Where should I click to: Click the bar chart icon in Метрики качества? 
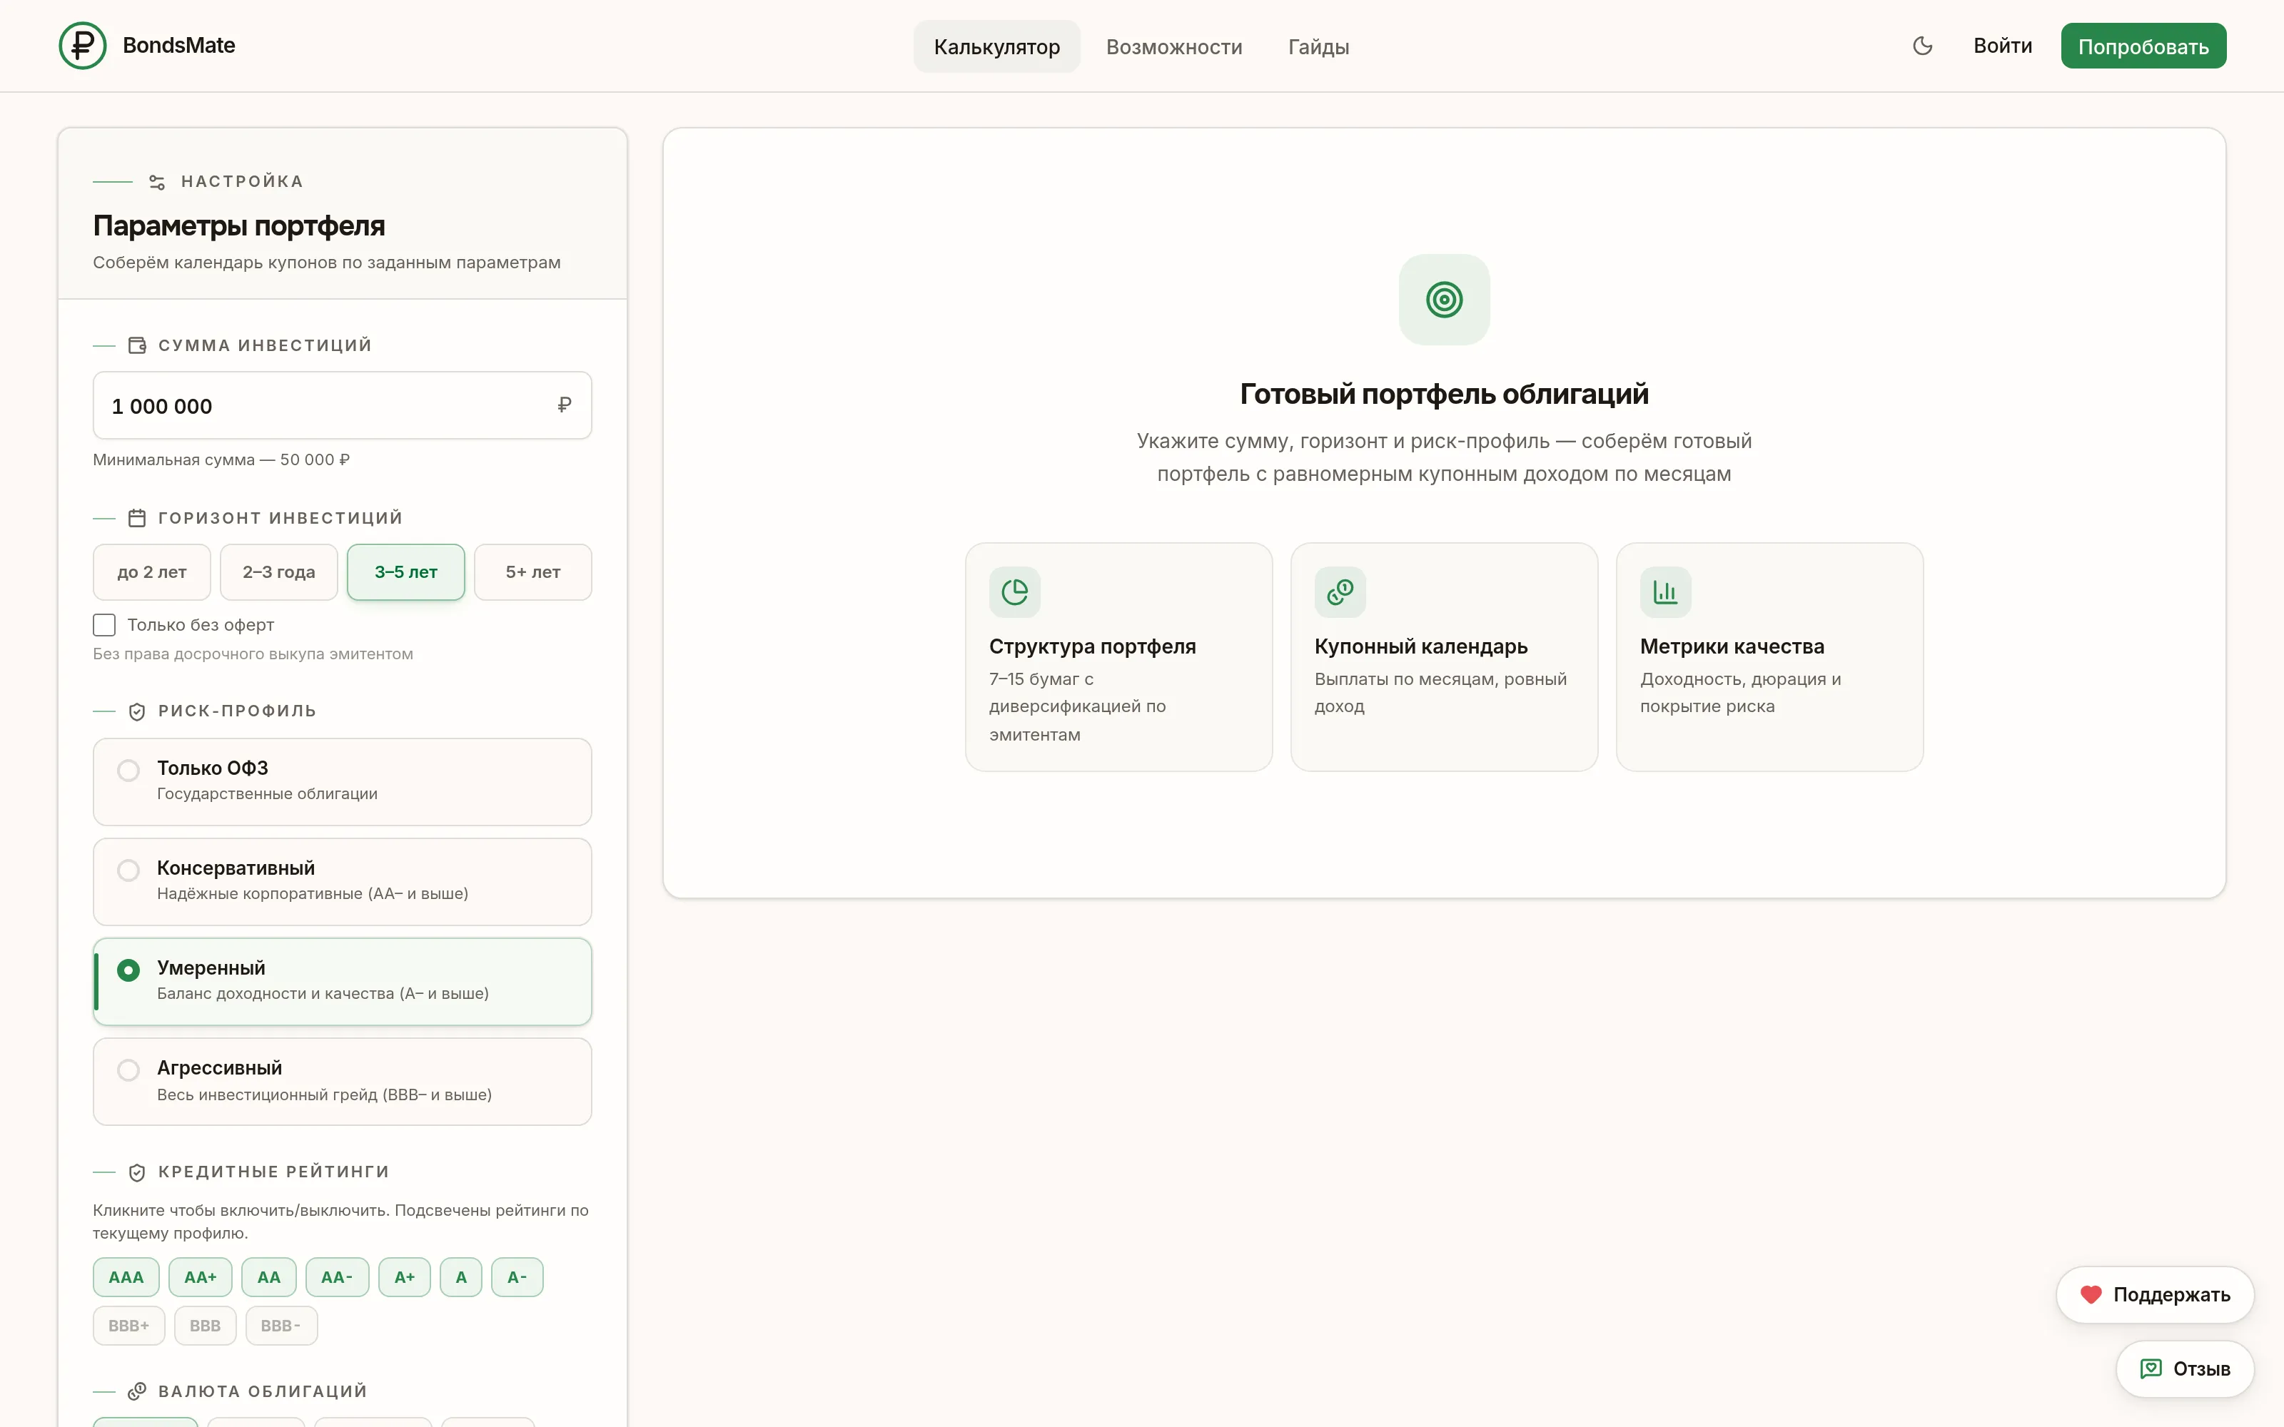(x=1665, y=591)
